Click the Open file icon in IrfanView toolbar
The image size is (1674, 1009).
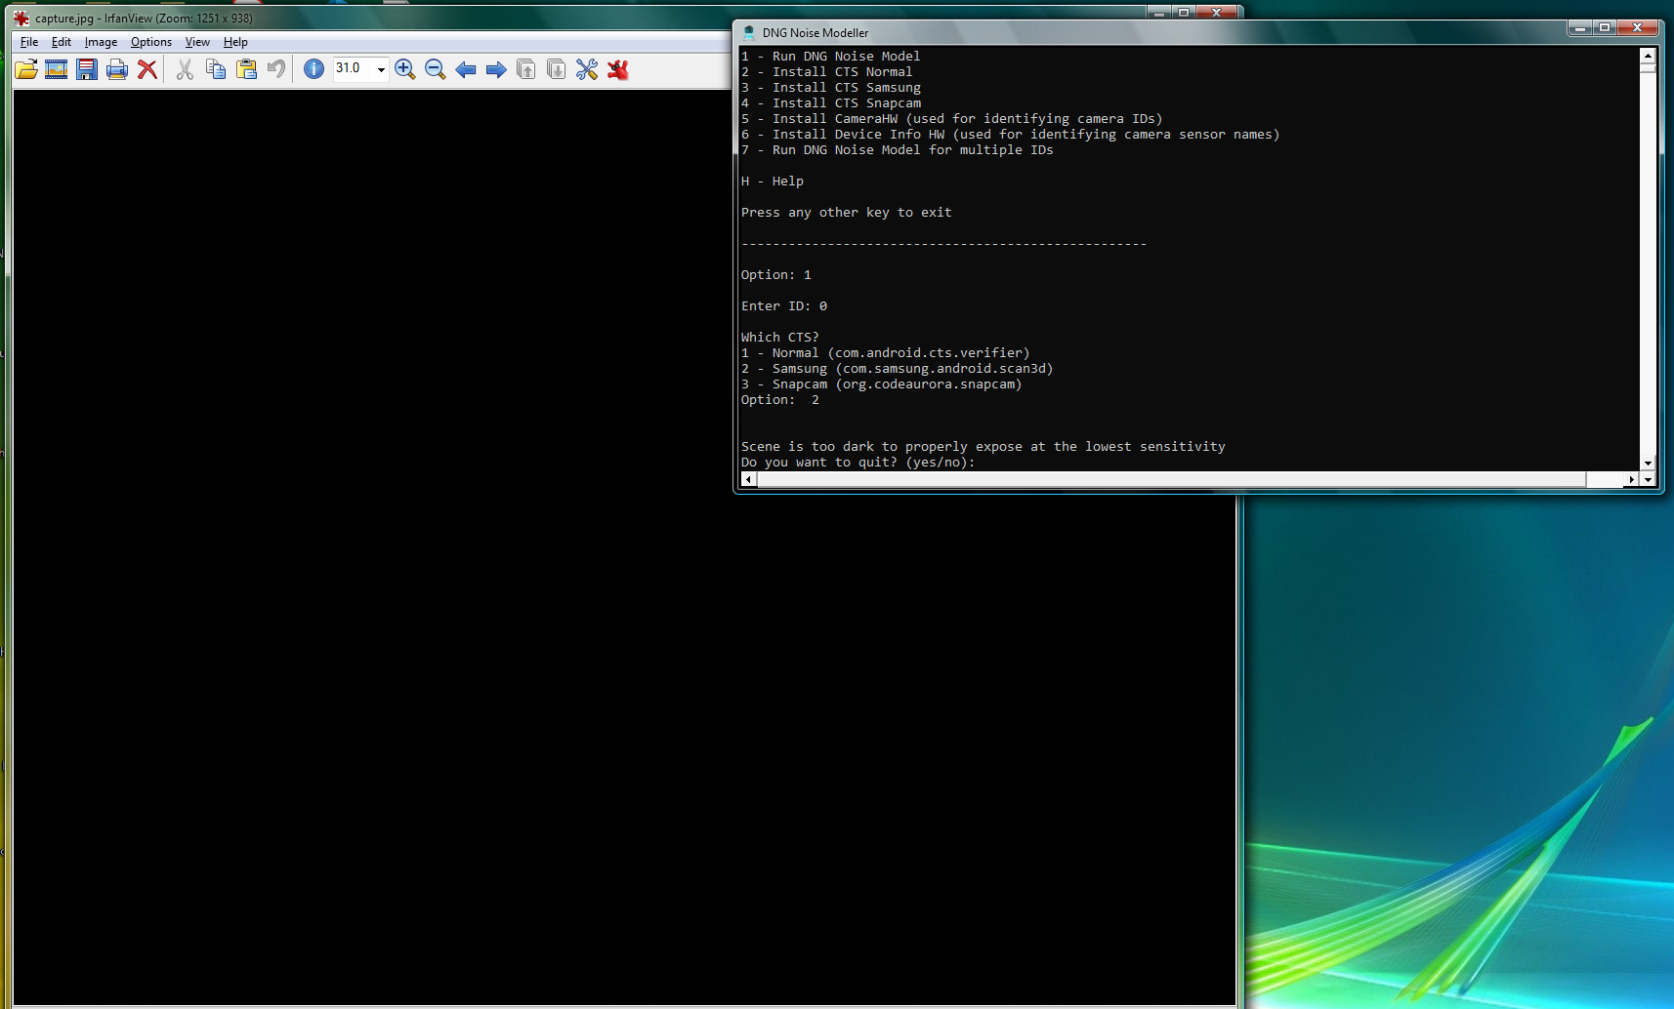pos(26,69)
